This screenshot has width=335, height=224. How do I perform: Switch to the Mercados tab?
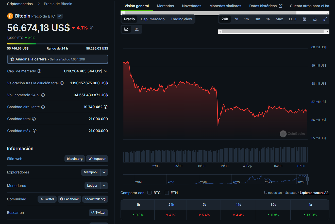coord(165,6)
